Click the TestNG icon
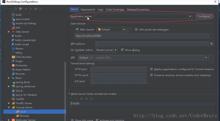 13,99
